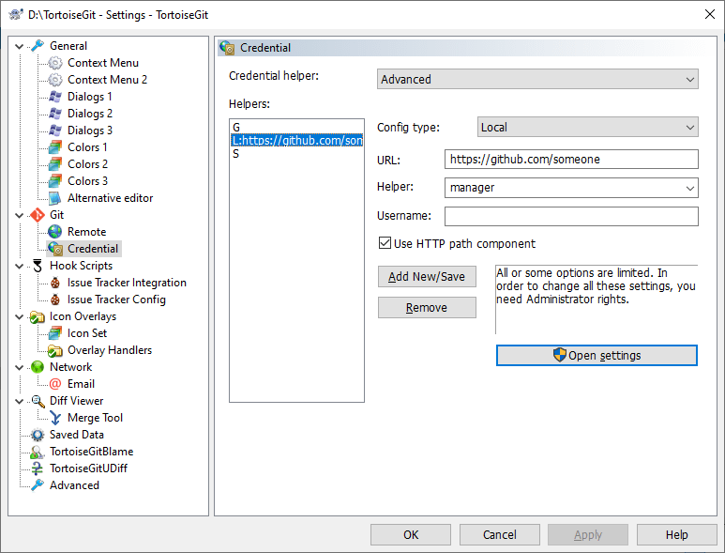Open the Alternative editor settings page
The height and width of the screenshot is (553, 725).
[x=110, y=198]
